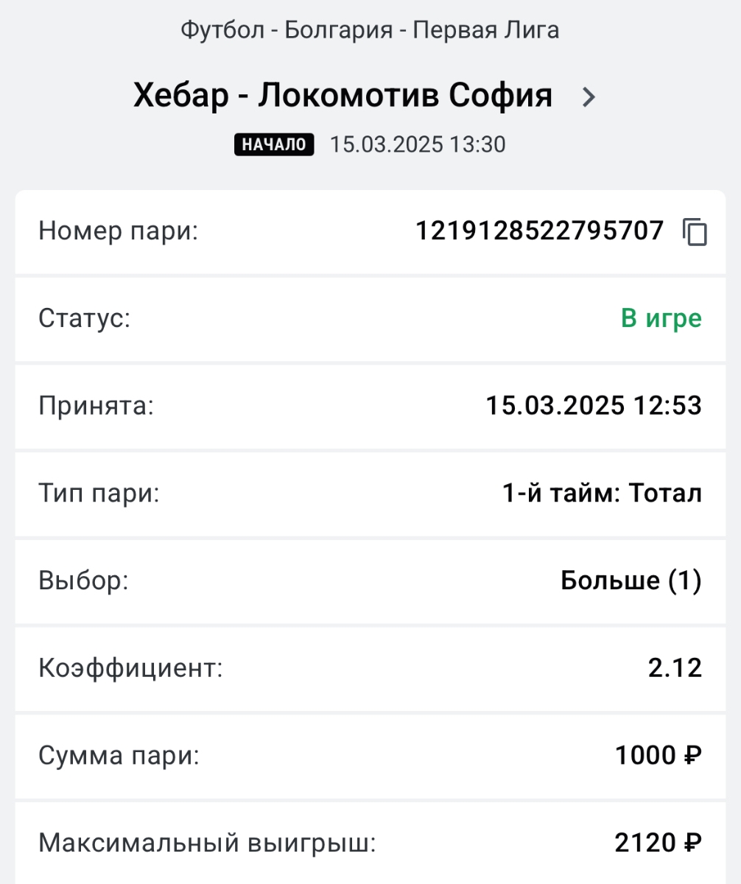Tap the Сумма пари label
This screenshot has height=884, width=741.
[x=119, y=756]
